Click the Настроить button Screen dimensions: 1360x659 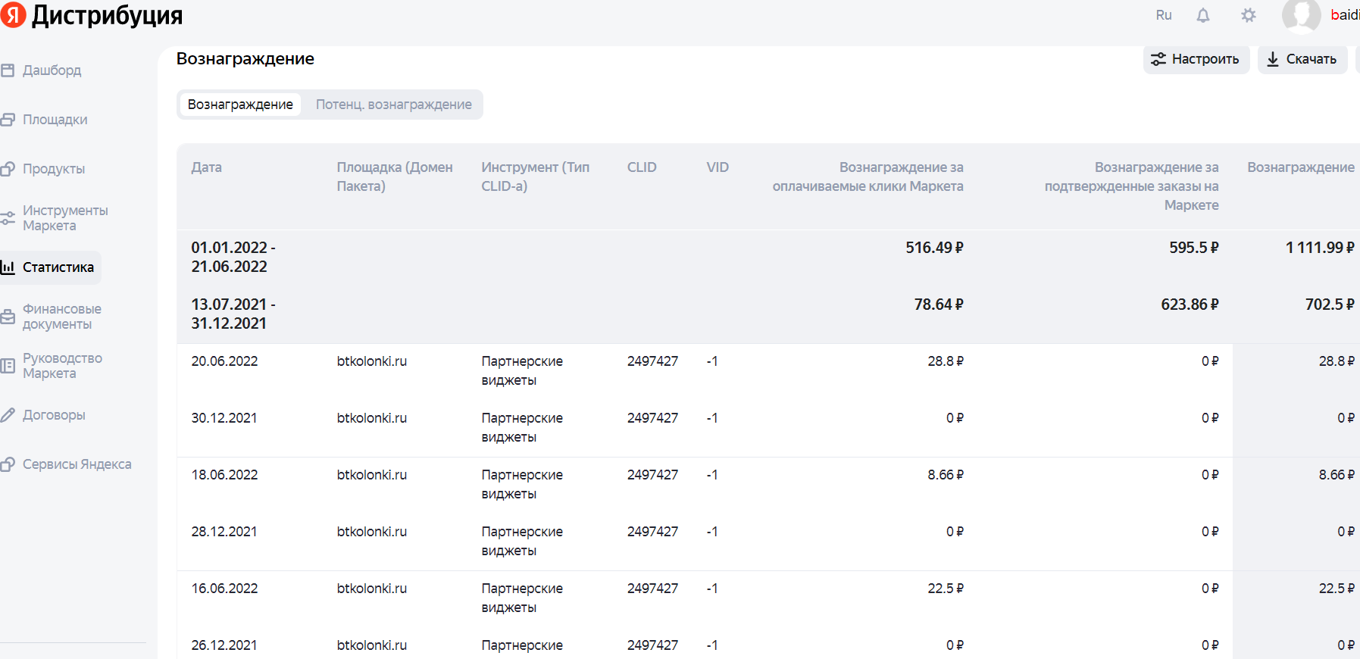point(1196,59)
